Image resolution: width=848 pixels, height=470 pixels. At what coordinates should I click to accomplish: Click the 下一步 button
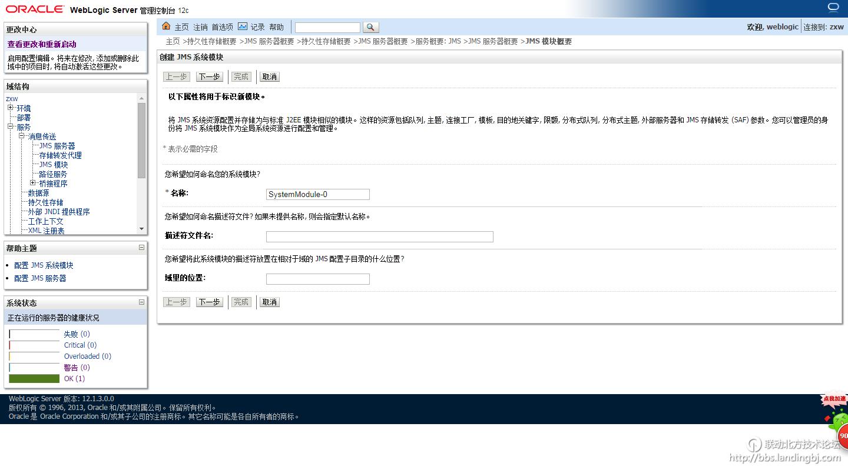209,76
